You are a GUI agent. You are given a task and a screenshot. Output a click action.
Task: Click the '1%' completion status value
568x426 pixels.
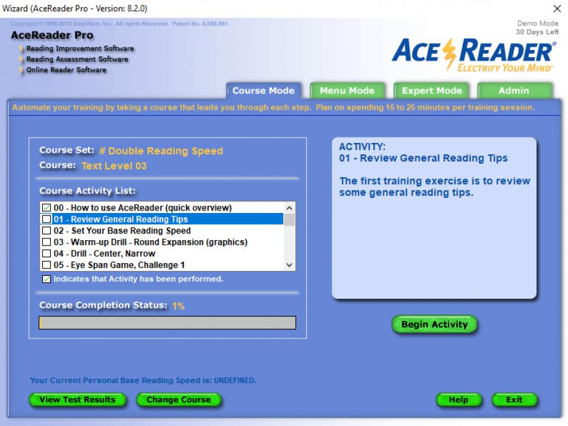[178, 306]
